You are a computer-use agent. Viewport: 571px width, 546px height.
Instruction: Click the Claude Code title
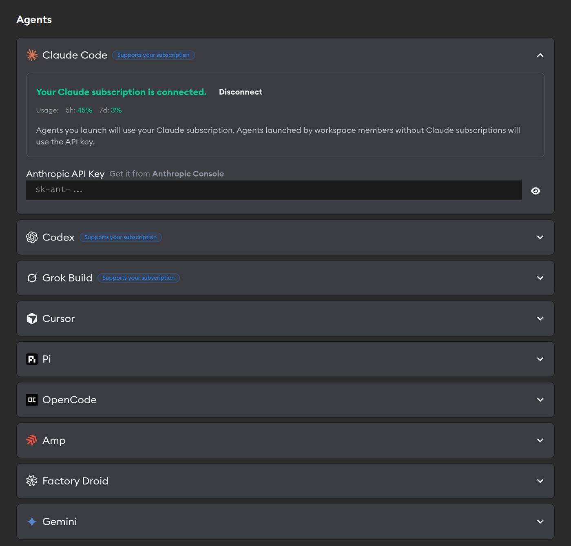75,55
